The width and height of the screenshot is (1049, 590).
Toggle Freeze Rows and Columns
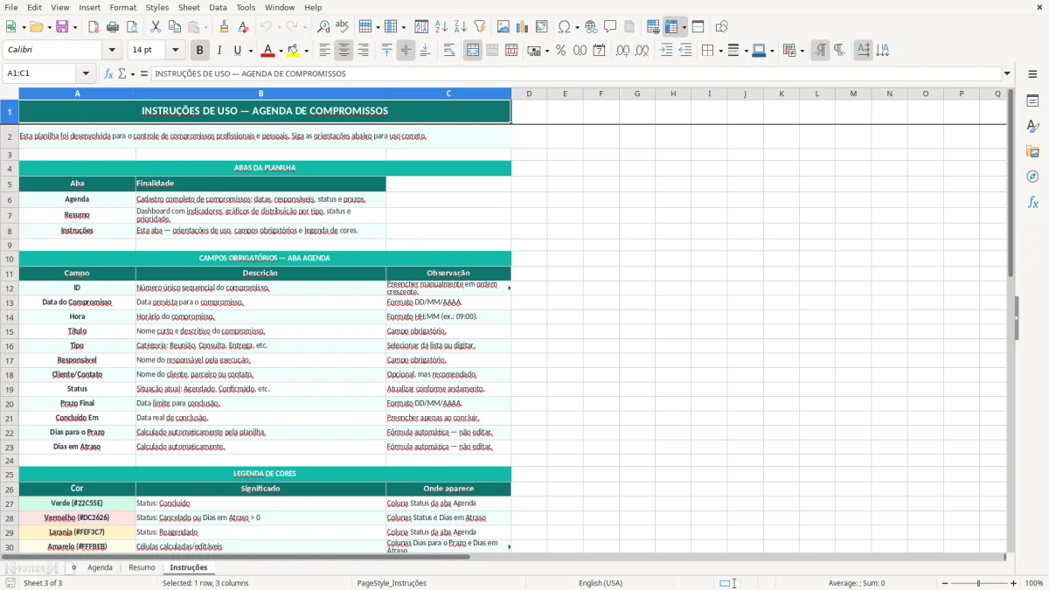coord(671,27)
